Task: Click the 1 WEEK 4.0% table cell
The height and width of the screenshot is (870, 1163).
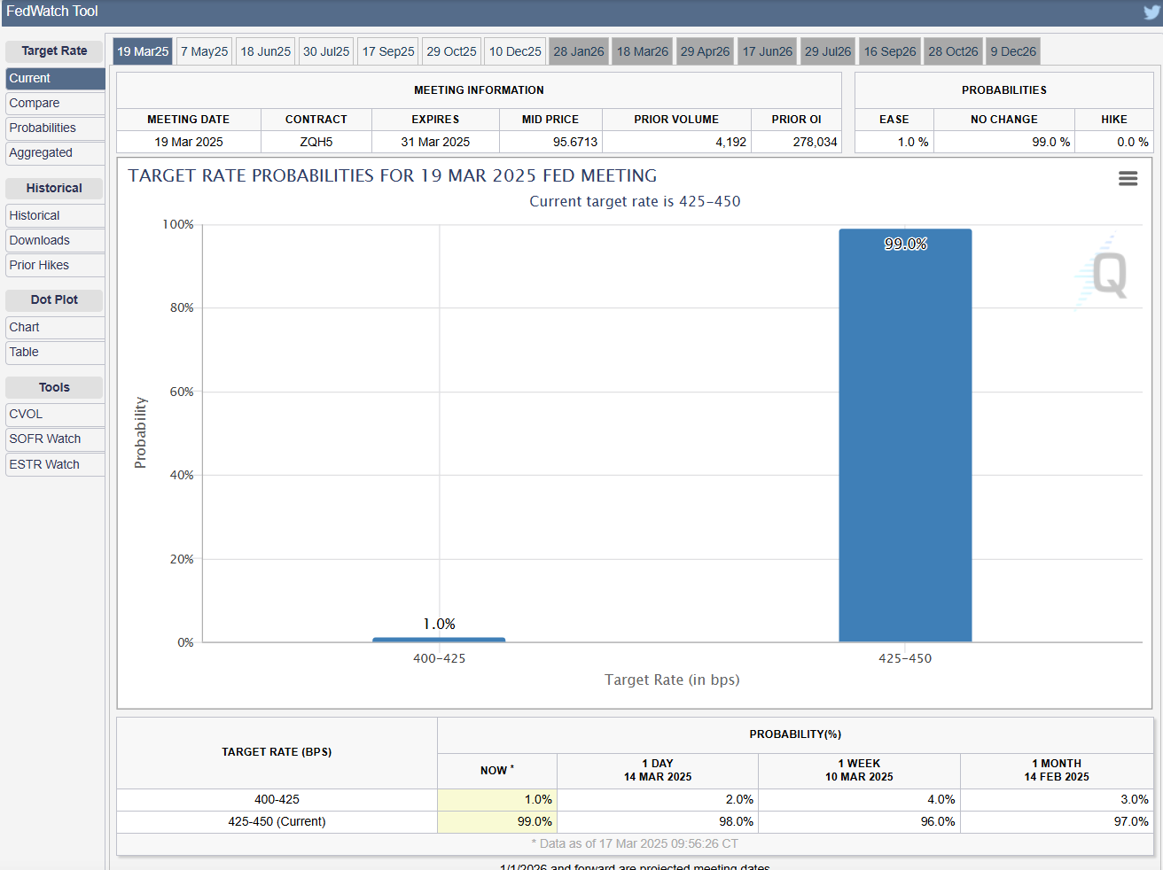Action: point(859,799)
